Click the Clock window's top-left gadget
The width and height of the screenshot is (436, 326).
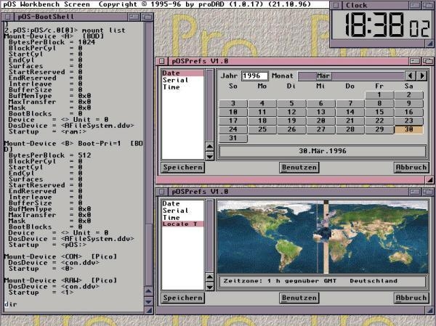tap(336, 5)
